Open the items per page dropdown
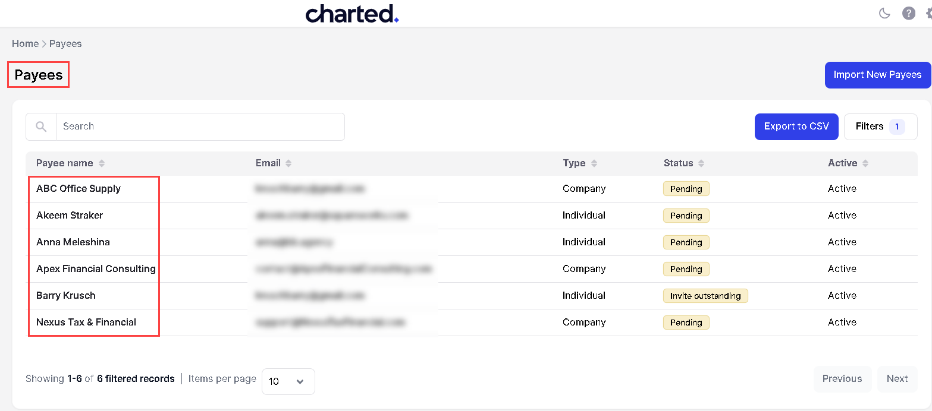This screenshot has width=932, height=411. coord(288,381)
